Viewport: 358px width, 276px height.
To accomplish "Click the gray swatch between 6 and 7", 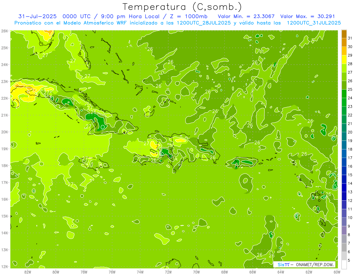I will tap(344, 247).
